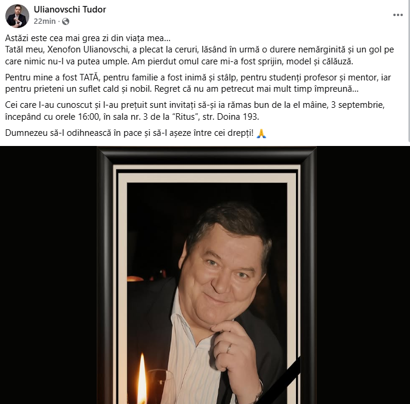This screenshot has height=404, width=410.
Task: Click the name "Xenofon Ulianovschi" in the text
Action: pyautogui.click(x=88, y=49)
